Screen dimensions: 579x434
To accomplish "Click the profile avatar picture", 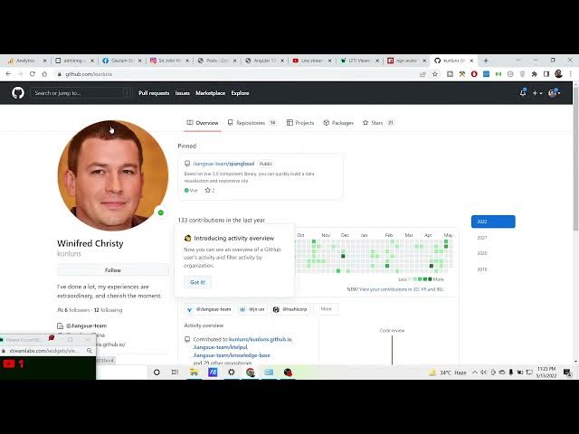I will click(x=112, y=175).
